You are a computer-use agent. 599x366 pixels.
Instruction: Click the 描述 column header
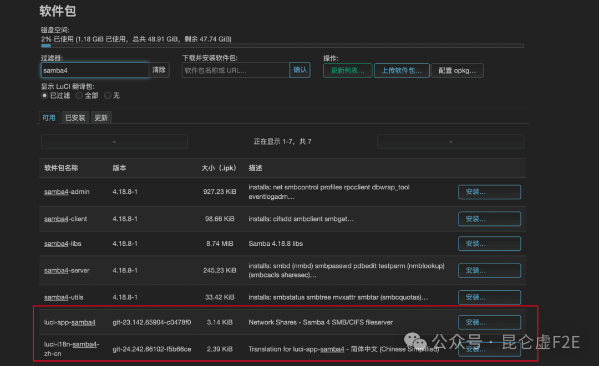pyautogui.click(x=256, y=168)
